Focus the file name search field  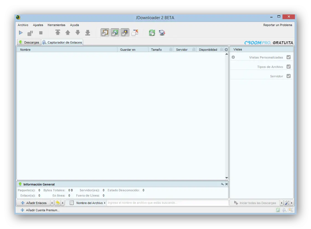point(168,203)
